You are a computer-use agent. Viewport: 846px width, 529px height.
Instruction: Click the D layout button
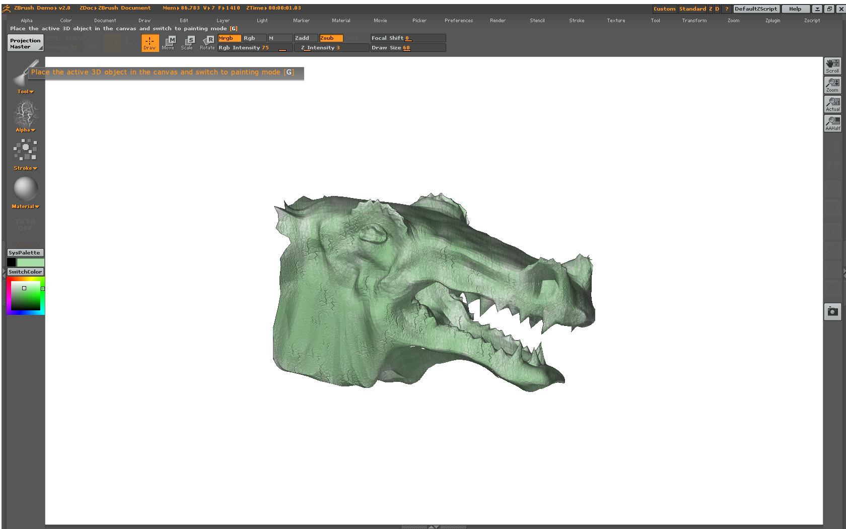click(717, 9)
